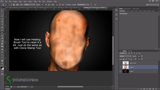160x90 pixels.
Task: Open the Clone Source panel from options bar
Action: [x=17, y=5]
